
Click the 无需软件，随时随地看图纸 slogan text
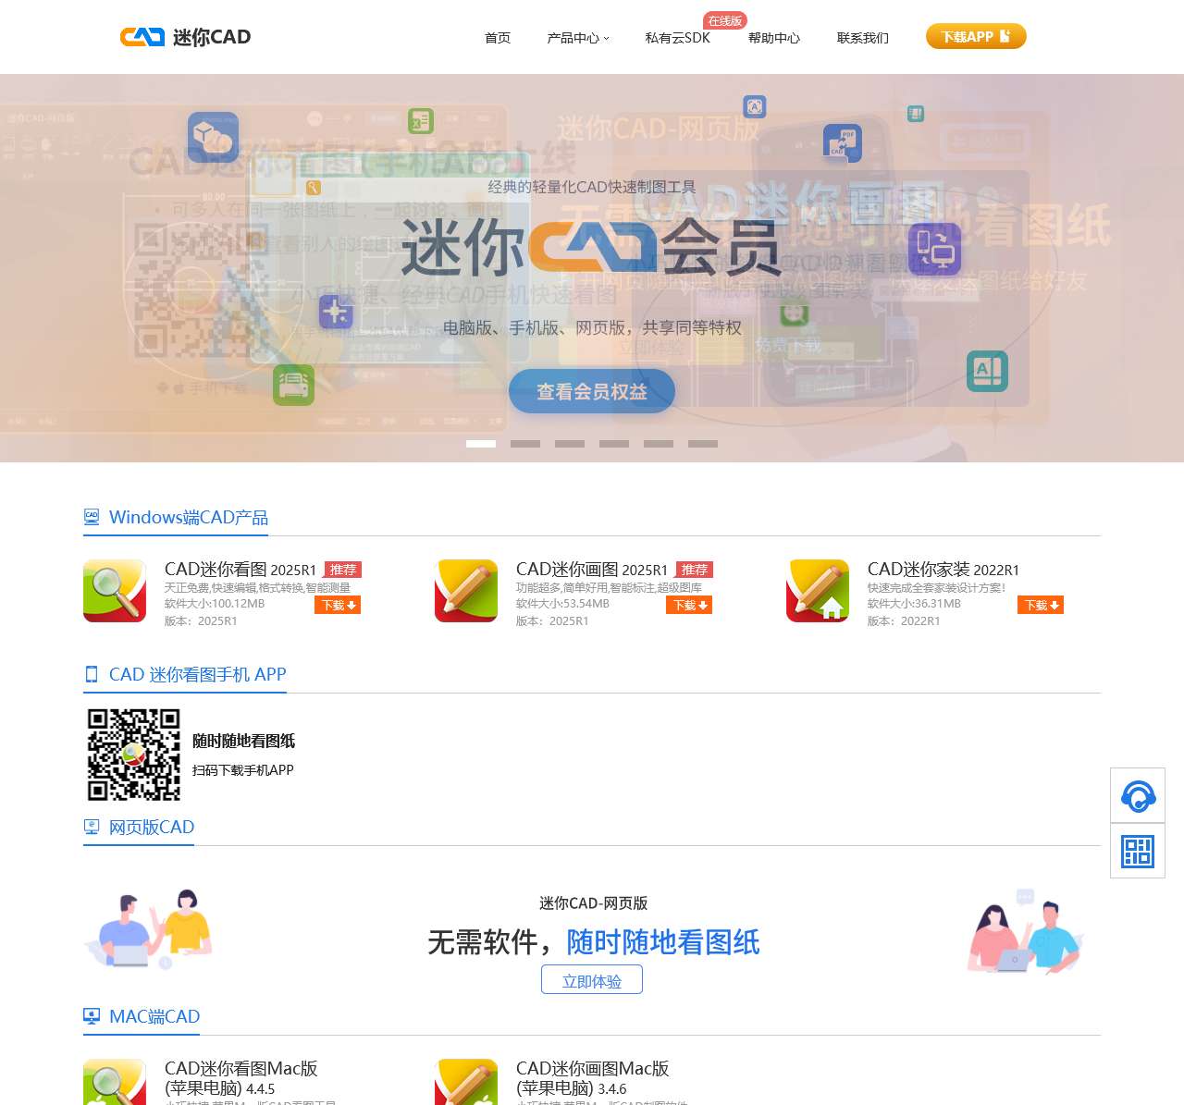594,941
